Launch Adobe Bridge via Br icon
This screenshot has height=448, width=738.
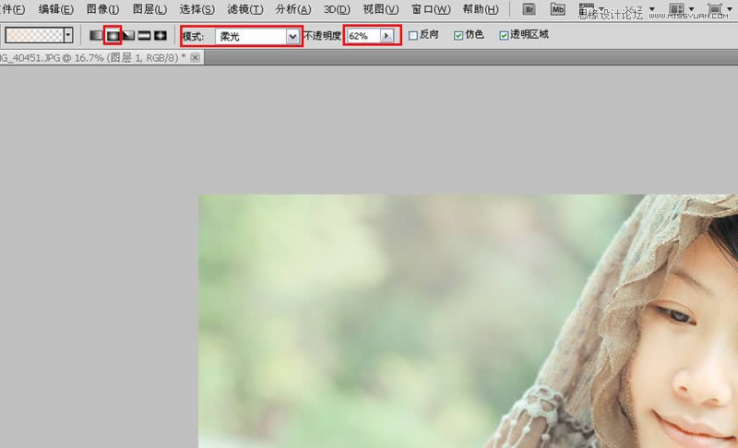tap(529, 9)
